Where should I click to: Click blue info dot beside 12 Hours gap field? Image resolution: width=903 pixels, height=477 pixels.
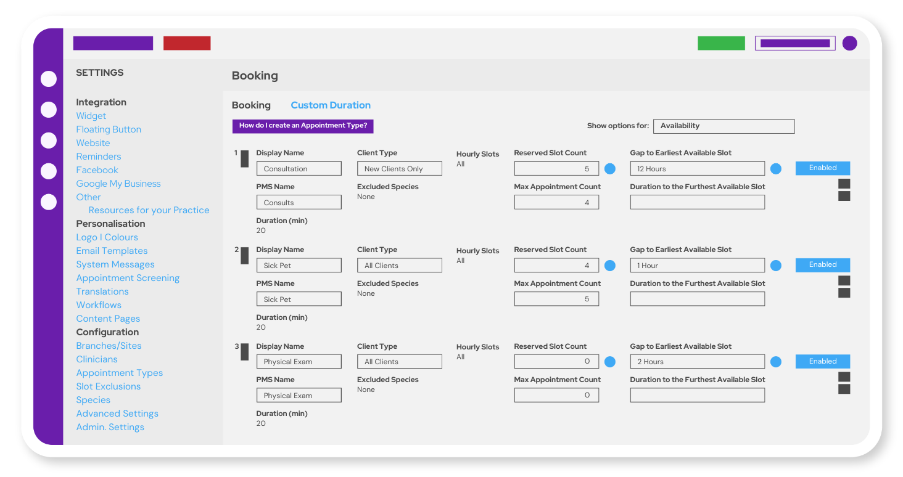(775, 169)
